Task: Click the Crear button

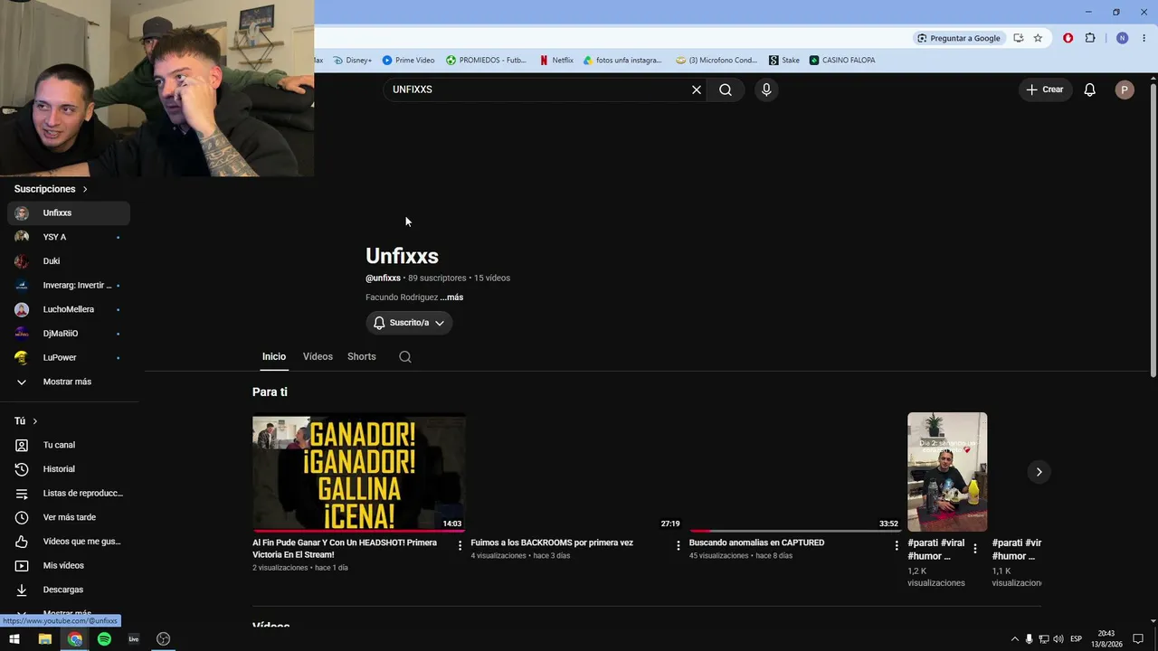Action: click(1045, 90)
